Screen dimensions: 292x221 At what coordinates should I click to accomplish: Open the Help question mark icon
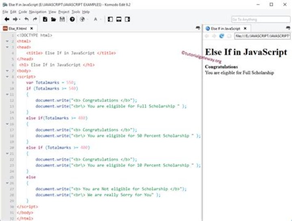point(72,19)
